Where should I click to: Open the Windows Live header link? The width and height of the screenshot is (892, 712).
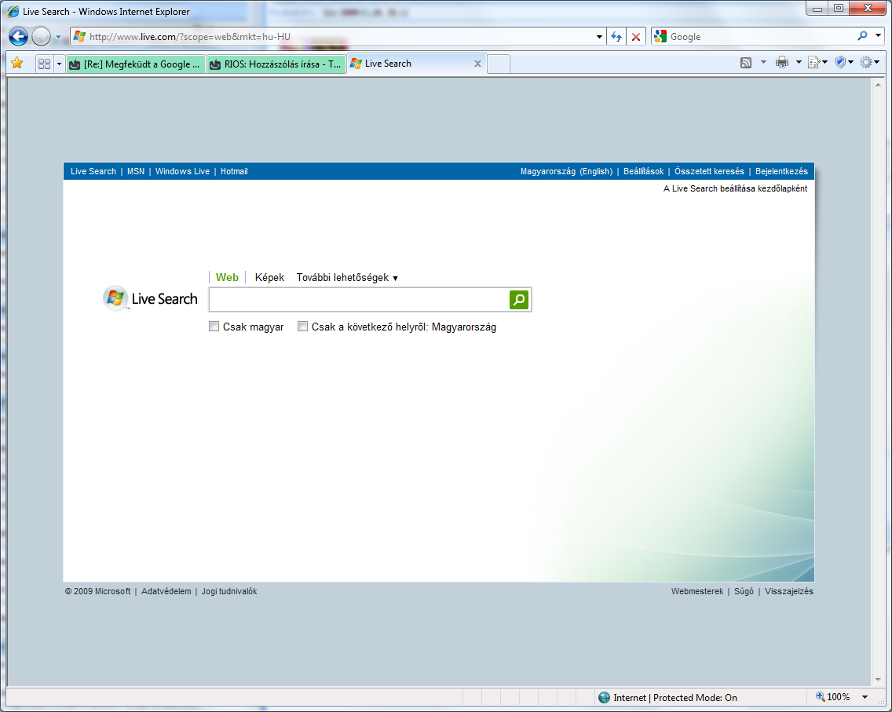tap(183, 171)
